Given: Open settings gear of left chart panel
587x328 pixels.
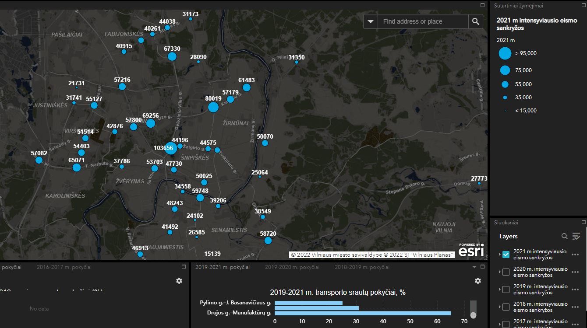Looking at the screenshot, I should click(x=179, y=281).
